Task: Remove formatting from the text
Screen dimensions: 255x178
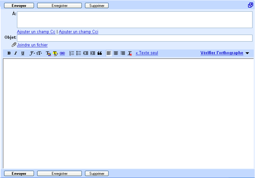Action: point(130,53)
